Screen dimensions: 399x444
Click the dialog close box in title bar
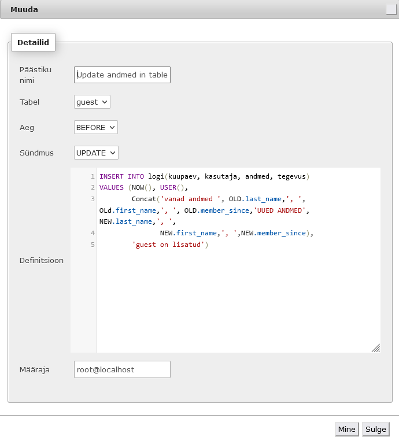[391, 9]
